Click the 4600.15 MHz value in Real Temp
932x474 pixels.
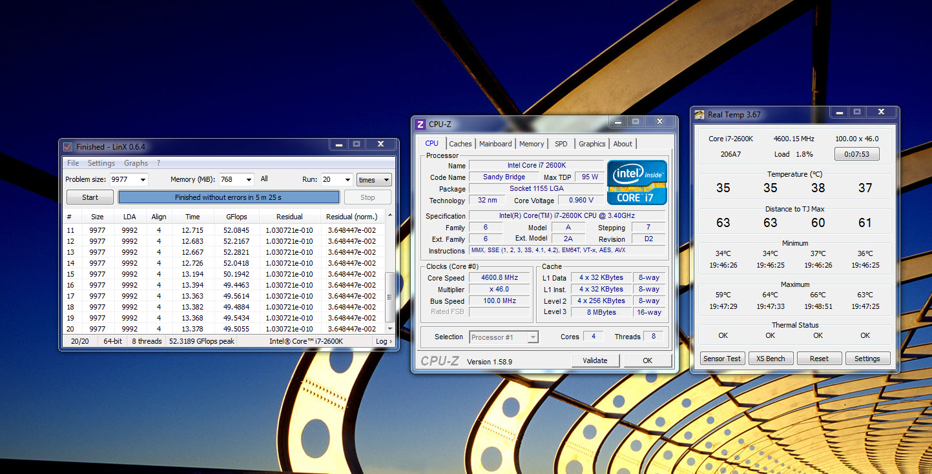[794, 139]
